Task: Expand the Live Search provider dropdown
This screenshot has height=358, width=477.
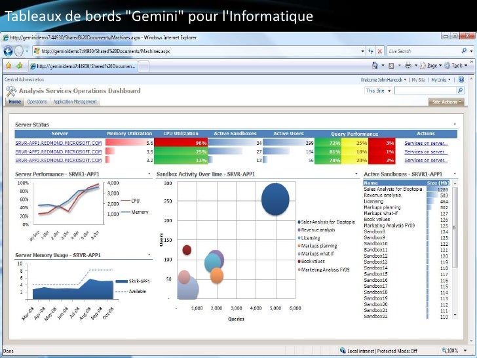Action: point(471,51)
